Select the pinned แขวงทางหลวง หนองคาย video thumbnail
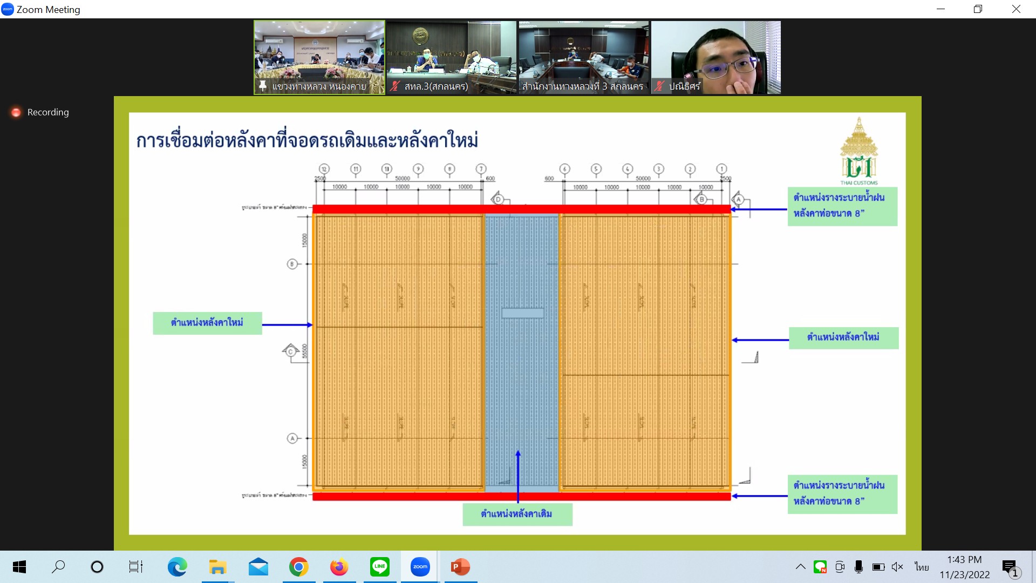Screen dimensions: 1036x583 [x=319, y=57]
